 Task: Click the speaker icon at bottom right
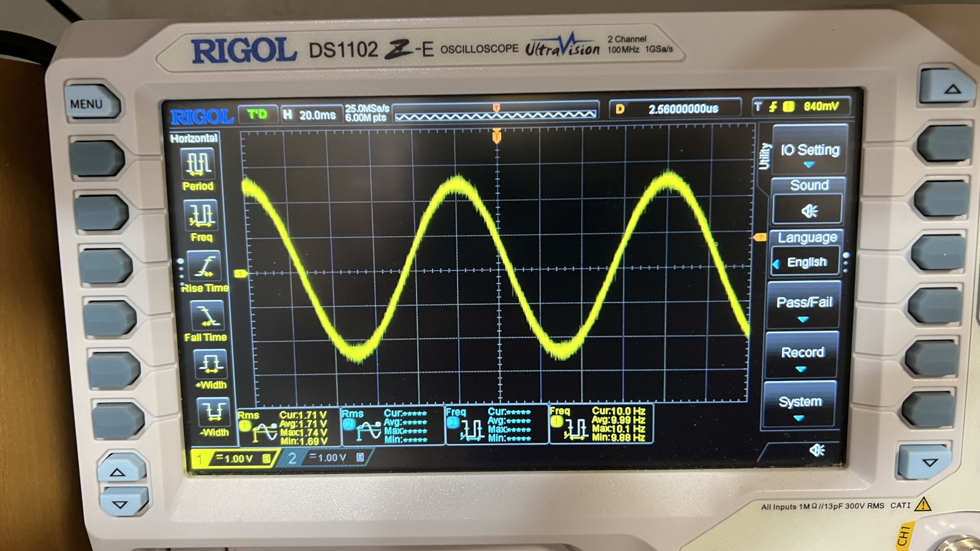817,451
